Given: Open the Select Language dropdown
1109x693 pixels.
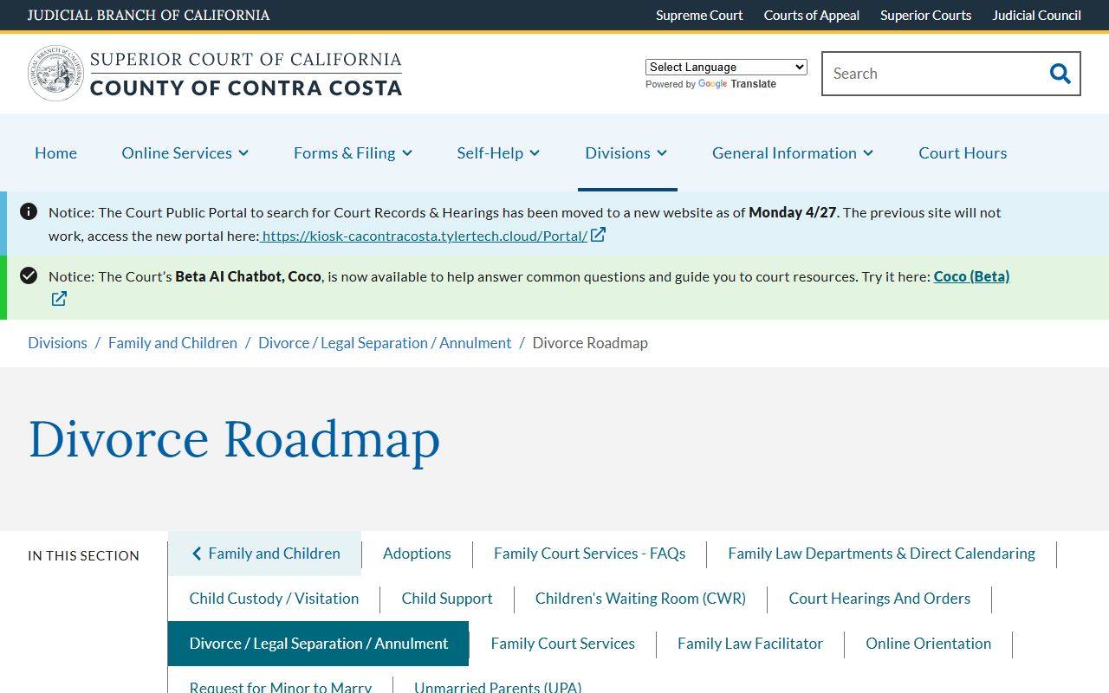Looking at the screenshot, I should point(726,67).
